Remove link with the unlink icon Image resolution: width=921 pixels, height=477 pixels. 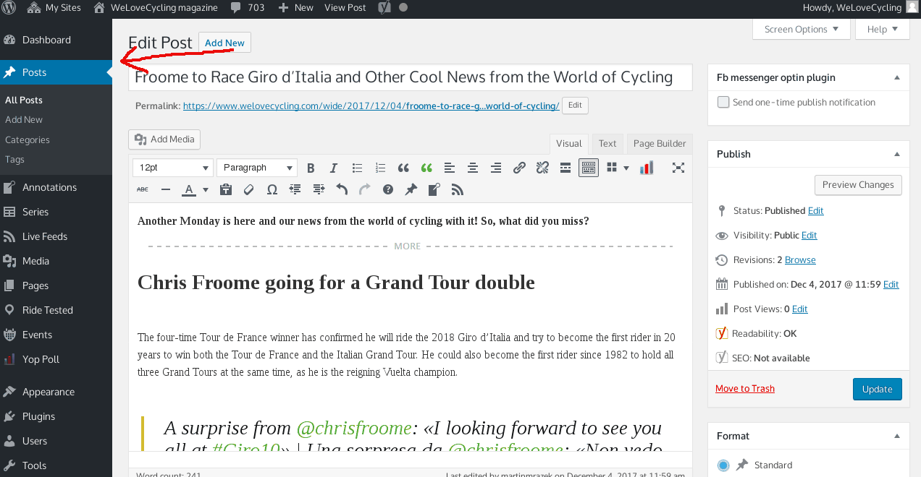(x=542, y=168)
